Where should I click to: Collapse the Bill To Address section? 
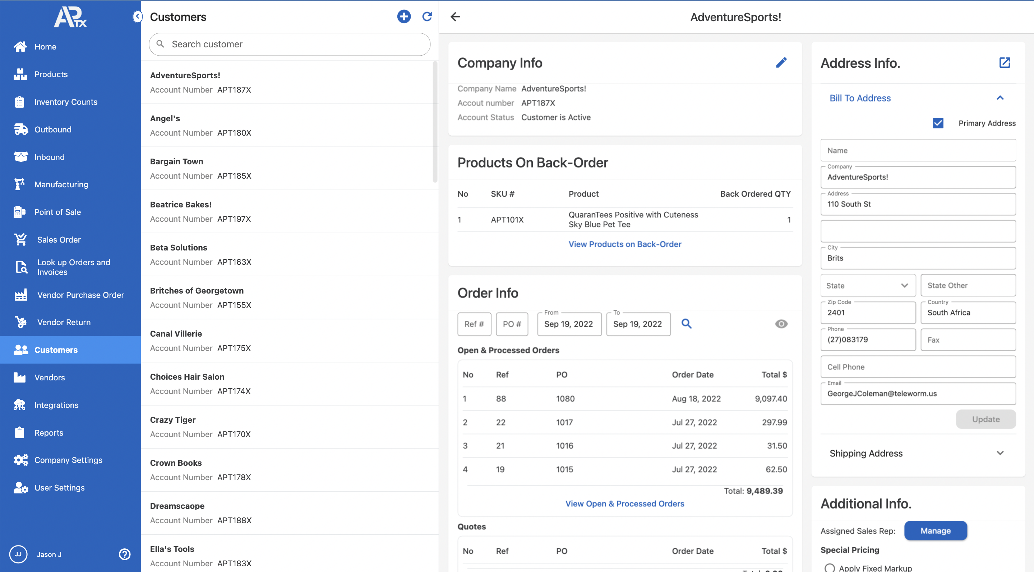1000,98
